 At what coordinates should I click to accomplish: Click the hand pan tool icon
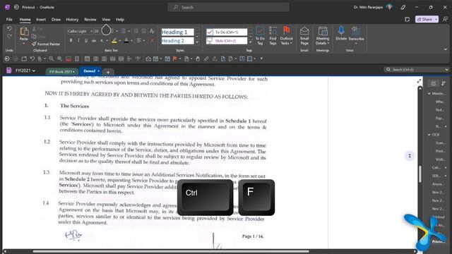point(198,59)
